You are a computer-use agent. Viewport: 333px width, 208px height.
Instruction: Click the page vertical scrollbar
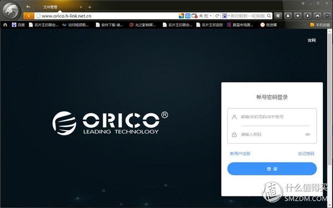(x=330, y=100)
